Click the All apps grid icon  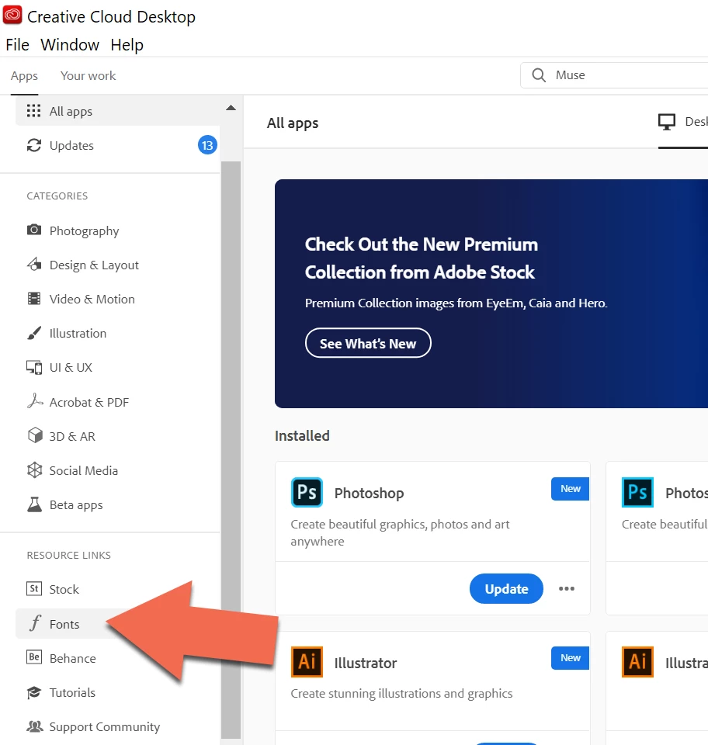coord(33,111)
